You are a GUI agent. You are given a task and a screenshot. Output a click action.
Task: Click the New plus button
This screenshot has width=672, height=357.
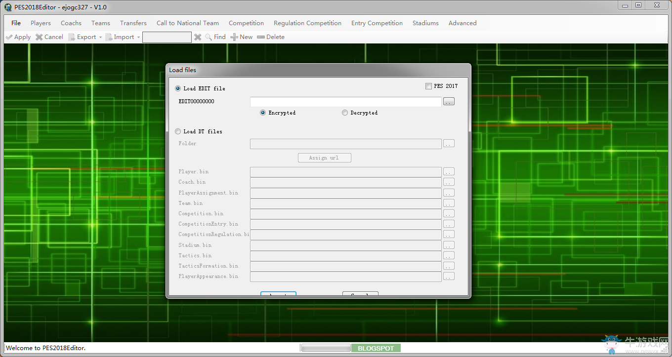pyautogui.click(x=242, y=37)
